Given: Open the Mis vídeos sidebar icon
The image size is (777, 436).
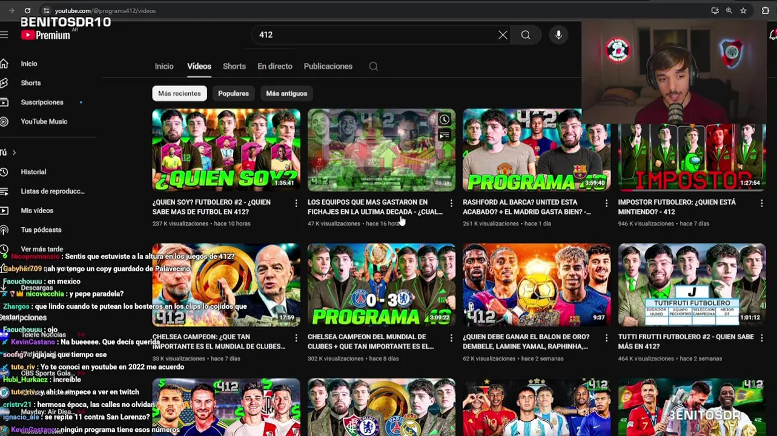Looking at the screenshot, I should pyautogui.click(x=4, y=211).
